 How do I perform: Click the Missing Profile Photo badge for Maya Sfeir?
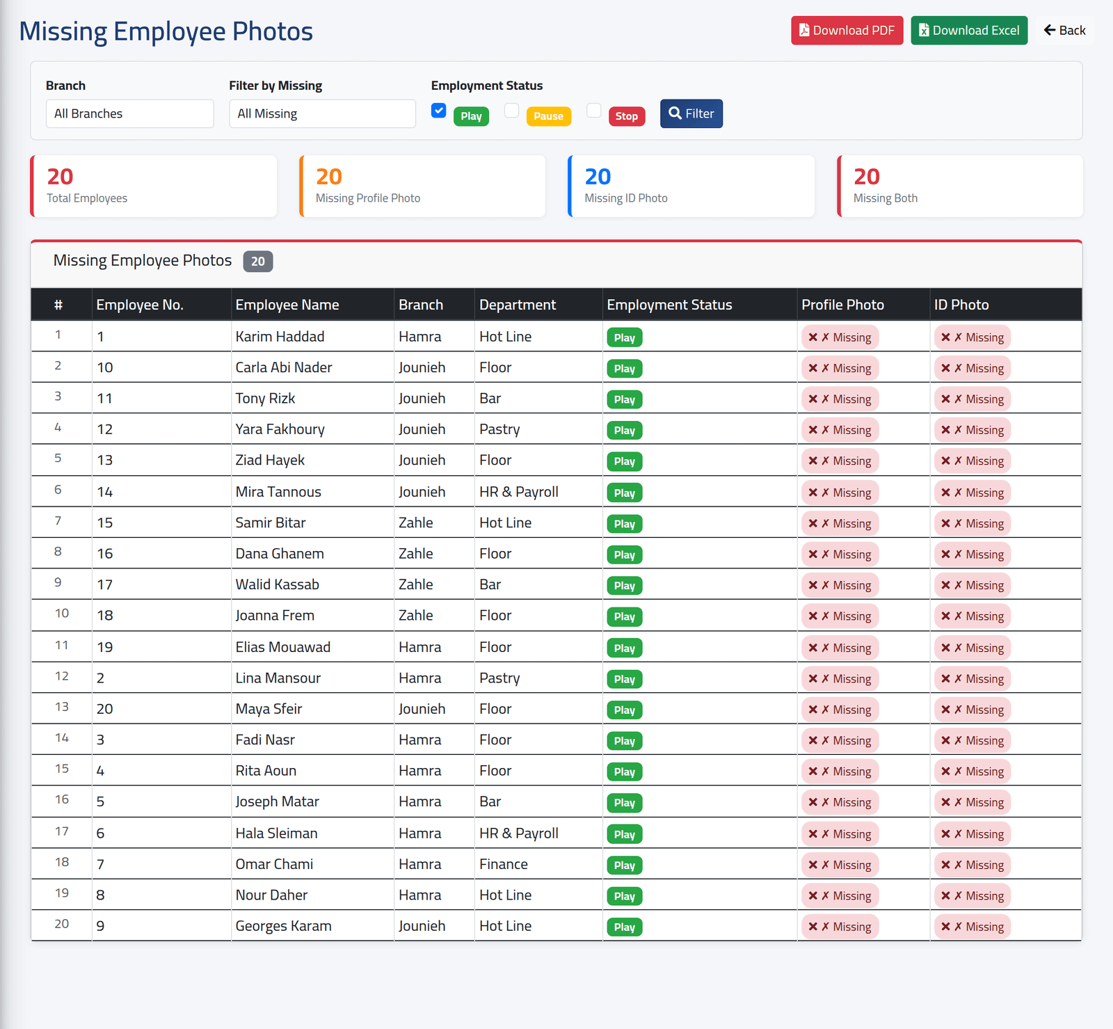point(840,710)
